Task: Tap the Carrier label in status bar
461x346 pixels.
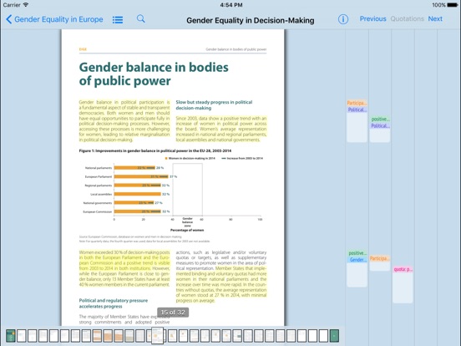Action: (12, 5)
